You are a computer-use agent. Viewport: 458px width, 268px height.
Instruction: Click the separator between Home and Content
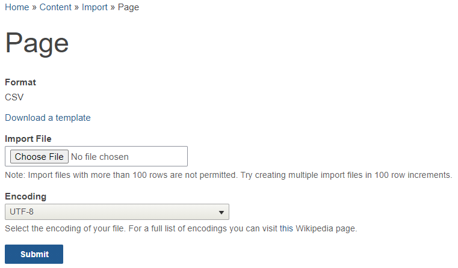coord(34,7)
